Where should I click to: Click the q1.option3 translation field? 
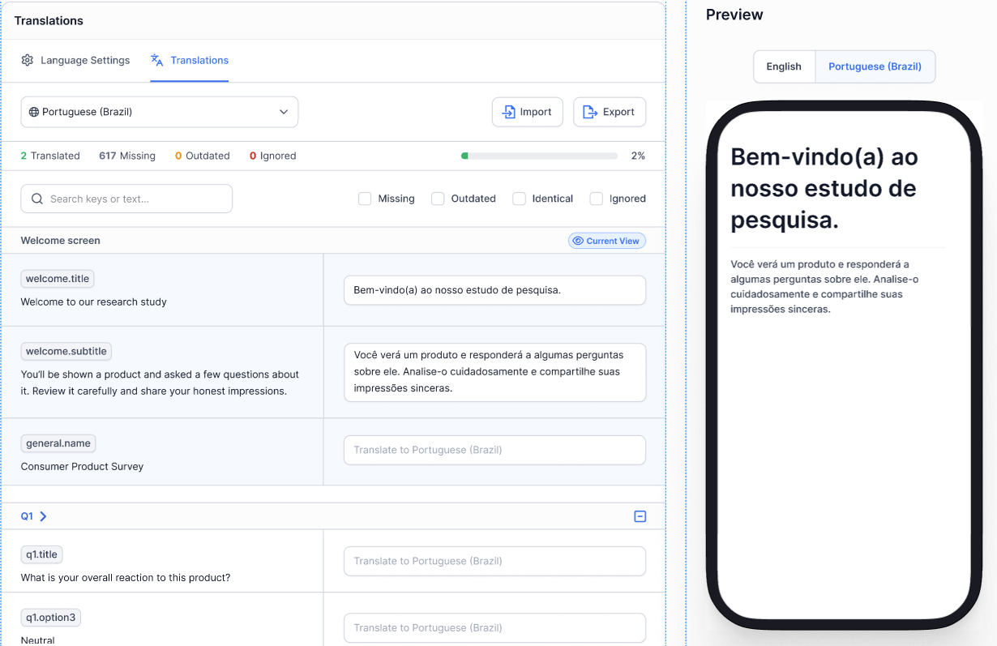click(x=494, y=627)
